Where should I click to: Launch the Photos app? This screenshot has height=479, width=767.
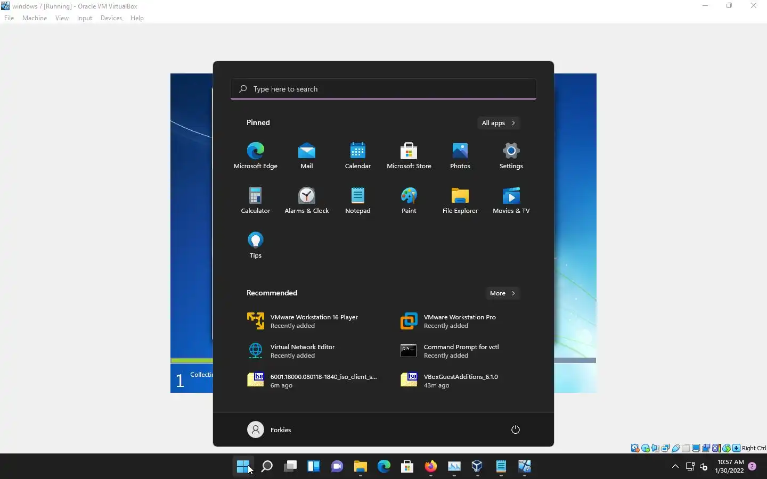[460, 155]
